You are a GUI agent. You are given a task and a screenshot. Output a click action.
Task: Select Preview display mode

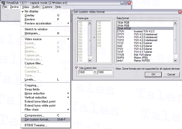point(45,19)
